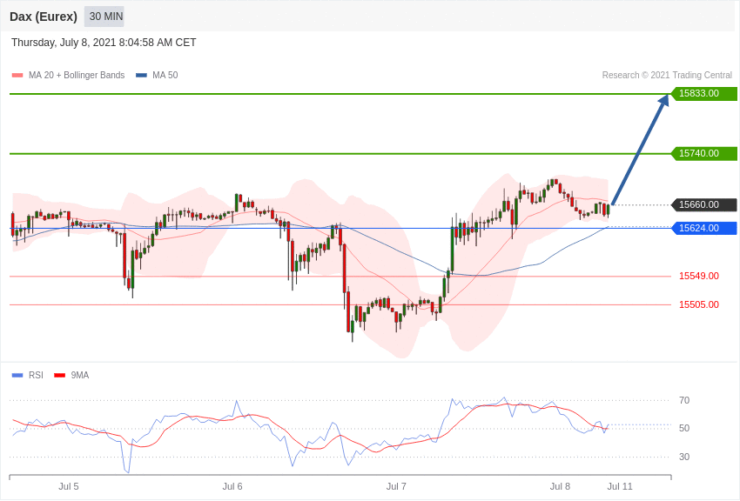The height and width of the screenshot is (501, 740).
Task: Click the Jul 7 date axis label
Action: (396, 486)
